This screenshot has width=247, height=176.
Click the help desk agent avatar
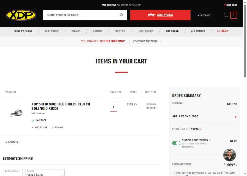pyautogui.click(x=229, y=155)
